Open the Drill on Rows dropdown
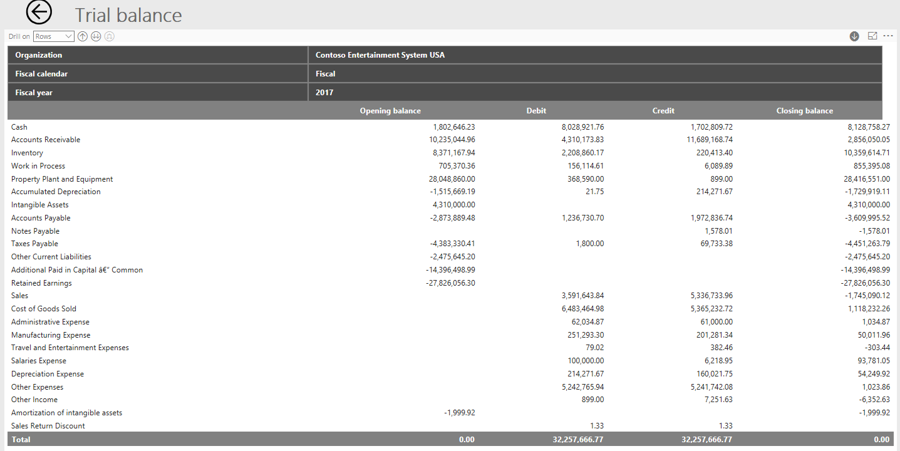 click(54, 36)
